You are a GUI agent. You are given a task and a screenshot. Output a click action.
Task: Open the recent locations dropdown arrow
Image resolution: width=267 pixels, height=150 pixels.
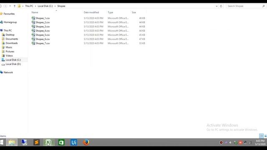10,6
